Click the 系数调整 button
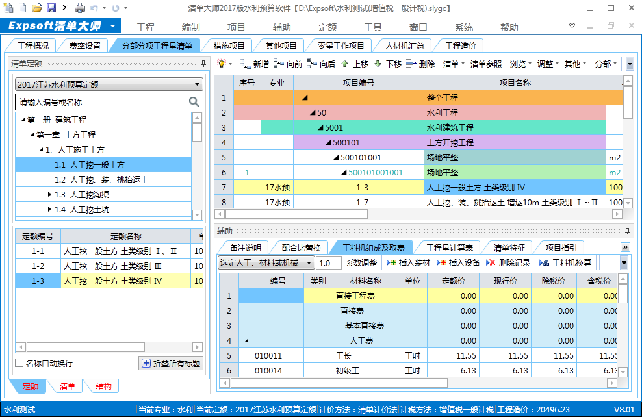This screenshot has height=417, width=642. point(361,263)
